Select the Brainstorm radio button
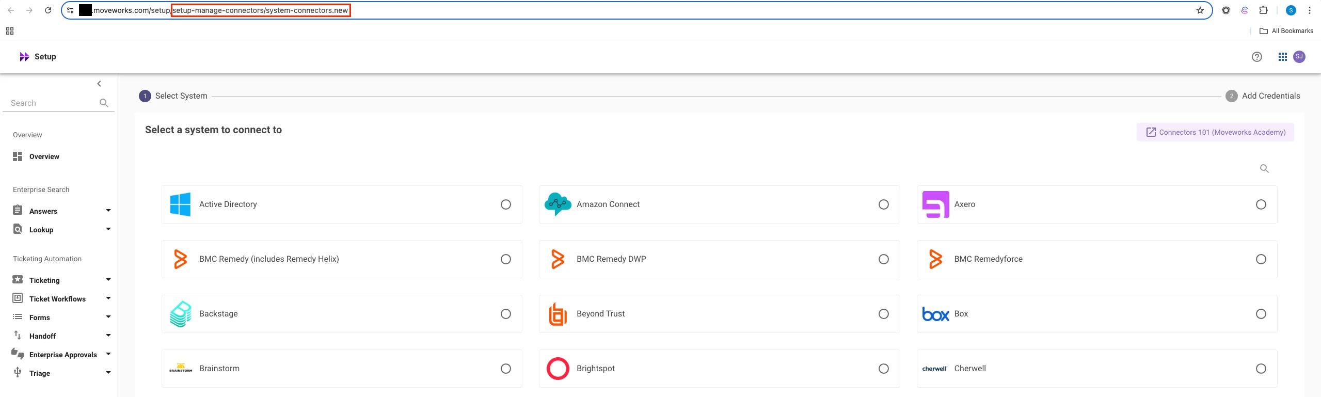 click(x=506, y=369)
